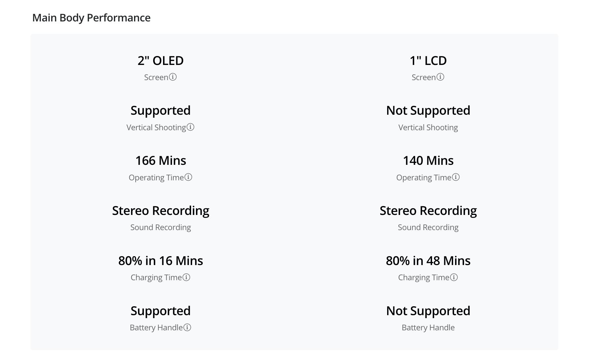Image resolution: width=602 pixels, height=358 pixels.
Task: Open Vertical Shooting info icon
Action: [x=190, y=127]
